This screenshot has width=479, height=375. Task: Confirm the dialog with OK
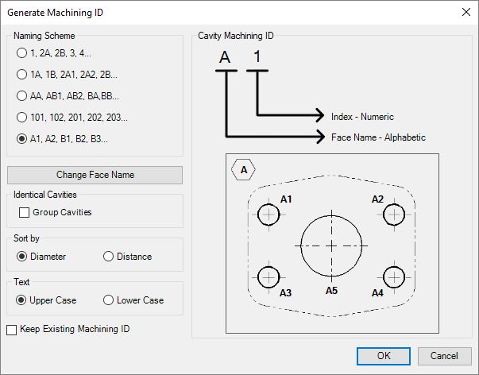[x=383, y=356]
